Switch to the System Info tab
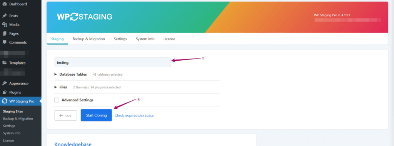The height and width of the screenshot is (146, 394). click(145, 39)
